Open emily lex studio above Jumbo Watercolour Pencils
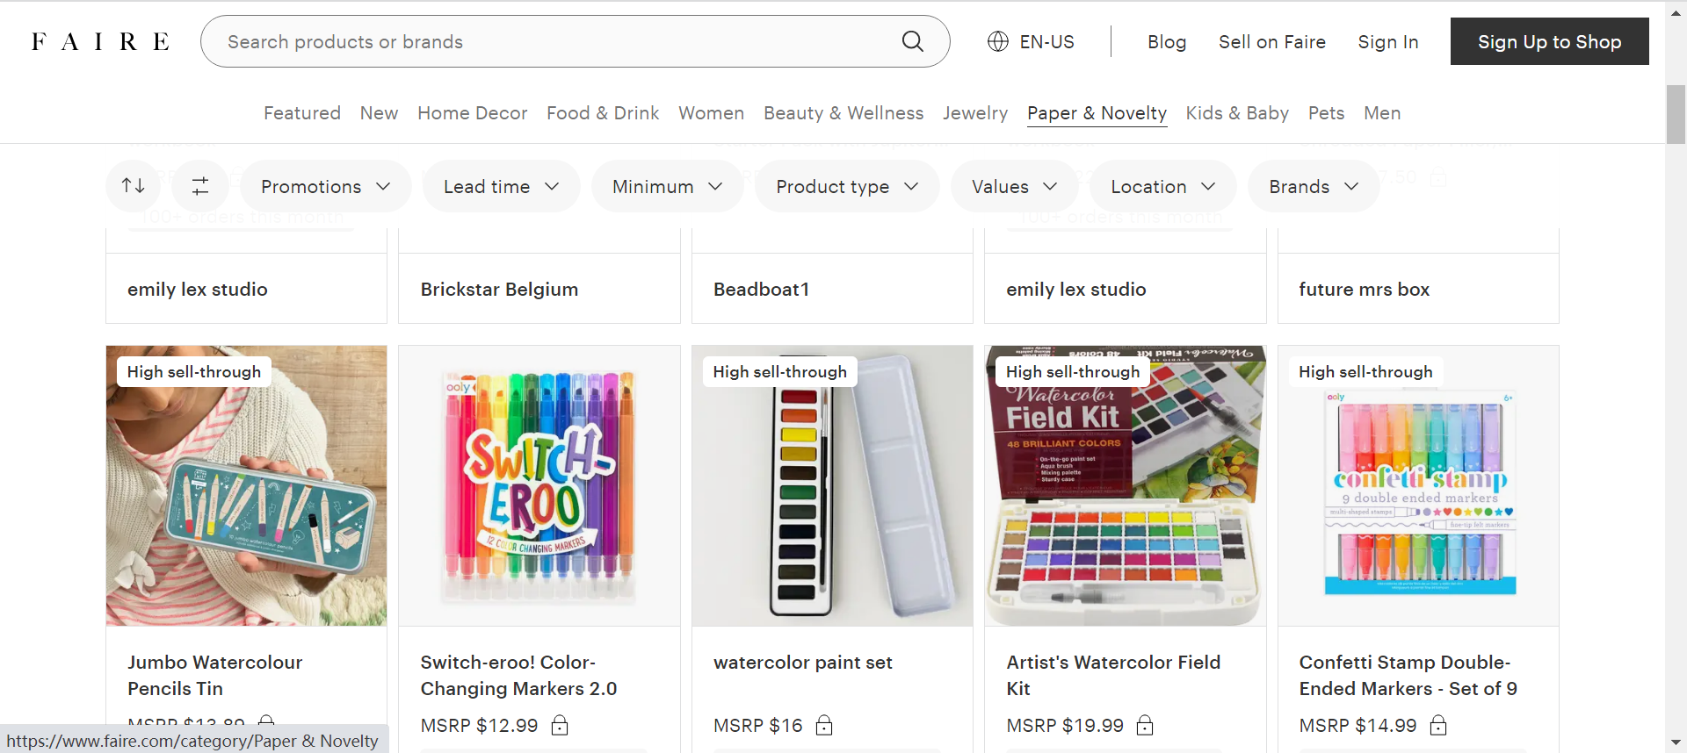The image size is (1687, 753). 198,289
